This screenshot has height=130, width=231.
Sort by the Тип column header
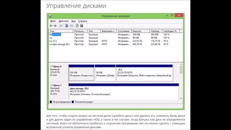(x=94, y=31)
